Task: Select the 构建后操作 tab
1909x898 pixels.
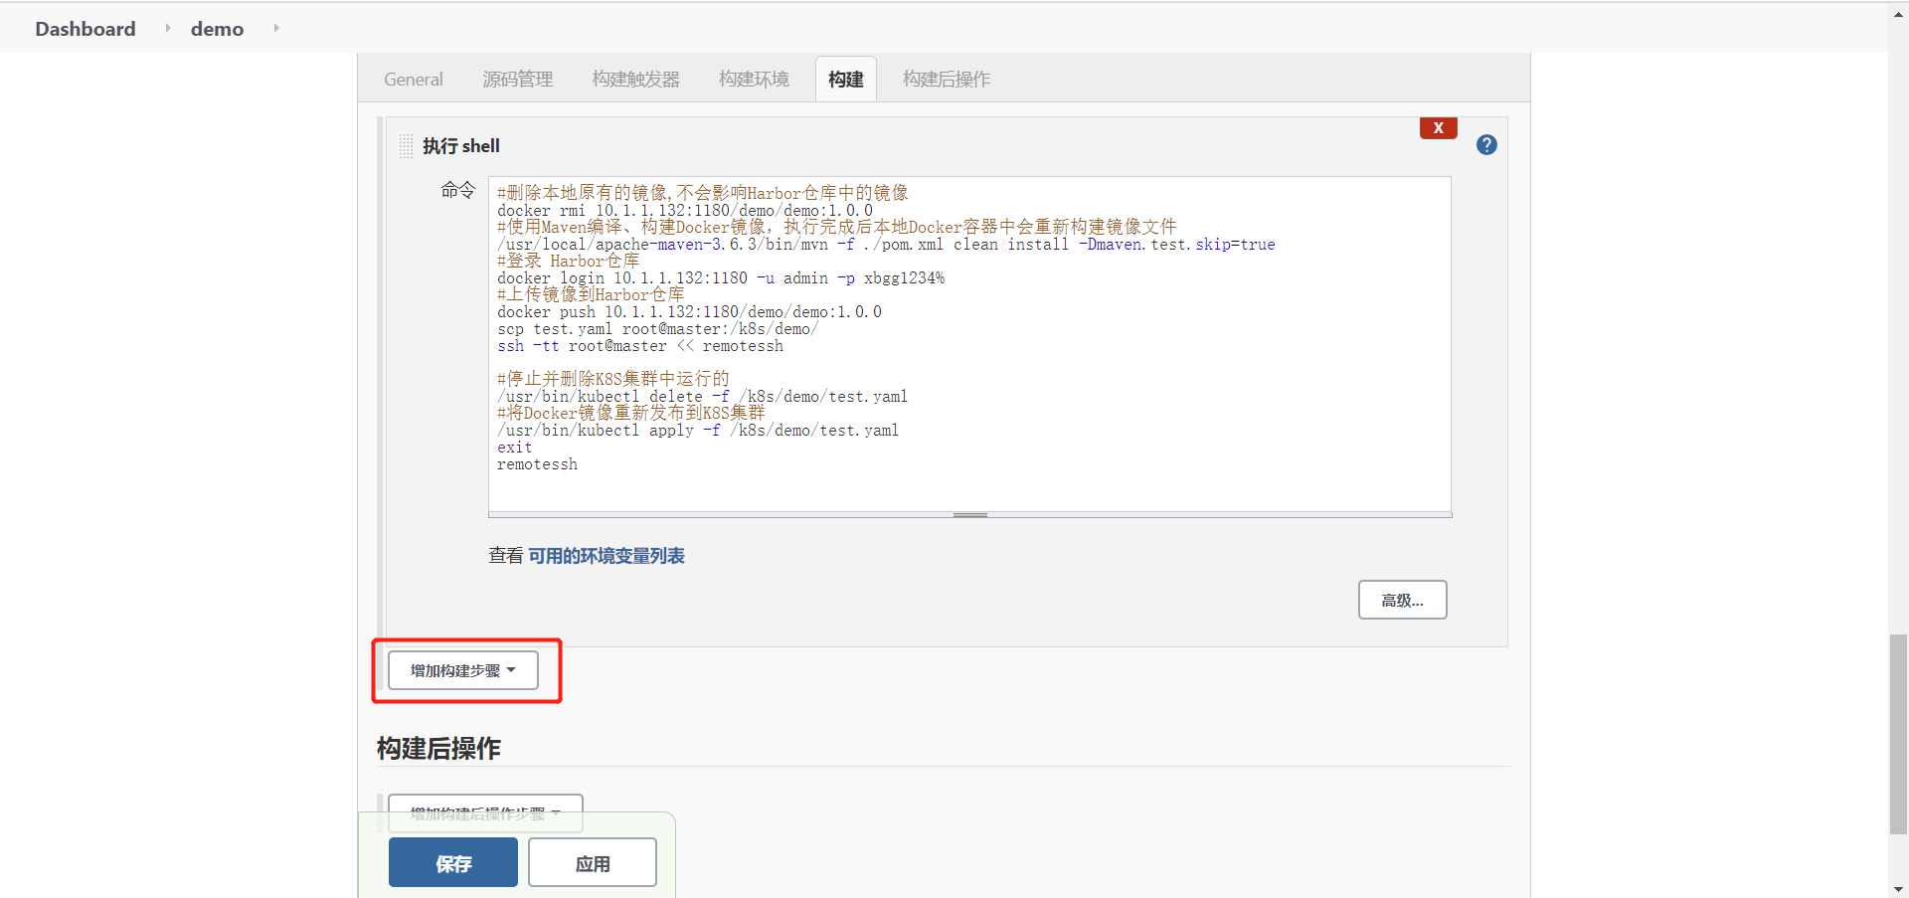Action: (946, 79)
